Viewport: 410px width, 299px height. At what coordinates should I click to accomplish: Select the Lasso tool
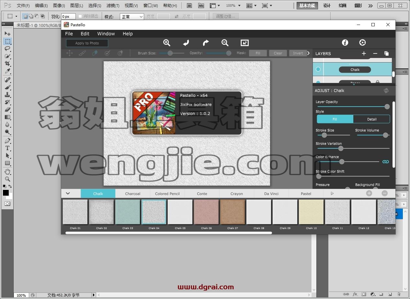tap(7, 49)
